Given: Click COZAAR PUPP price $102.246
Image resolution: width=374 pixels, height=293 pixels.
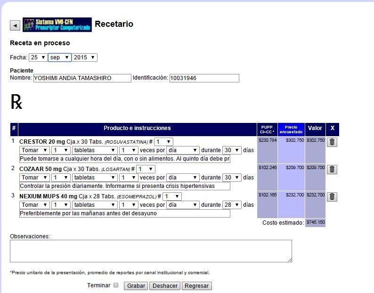Looking at the screenshot, I should [268, 168].
